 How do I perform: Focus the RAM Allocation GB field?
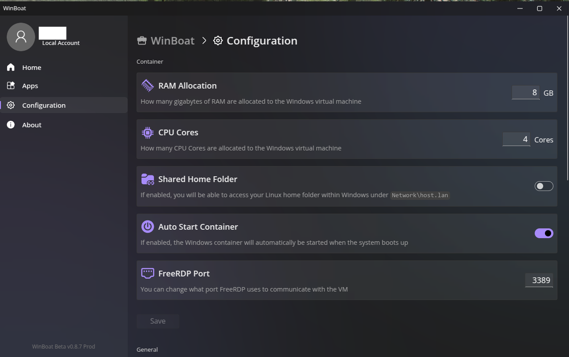525,92
